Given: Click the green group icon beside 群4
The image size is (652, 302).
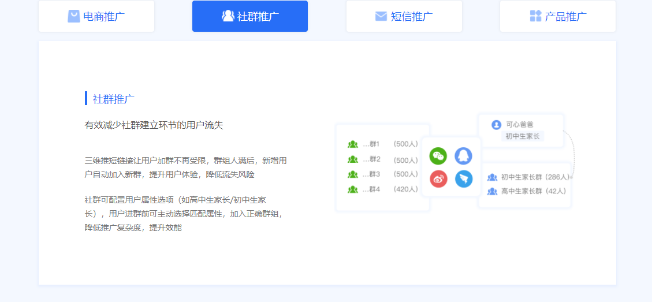Looking at the screenshot, I should coord(353,189).
